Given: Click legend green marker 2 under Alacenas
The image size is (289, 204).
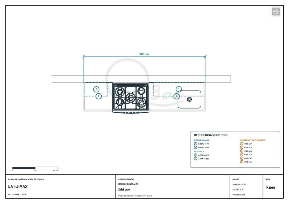Looking at the screenshot, I should click(196, 159).
